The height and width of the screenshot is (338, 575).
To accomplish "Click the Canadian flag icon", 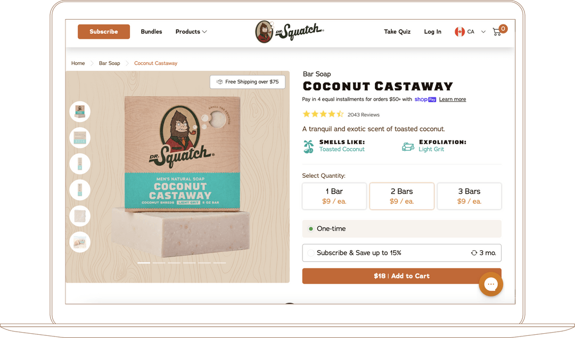I will point(459,32).
